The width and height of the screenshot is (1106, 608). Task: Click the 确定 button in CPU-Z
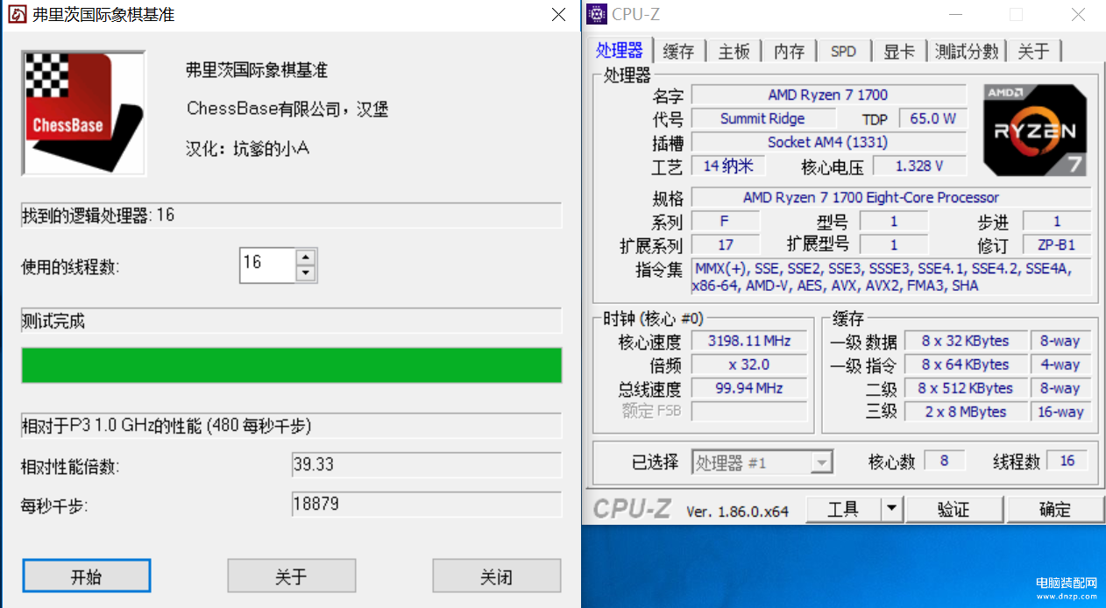click(x=1055, y=509)
